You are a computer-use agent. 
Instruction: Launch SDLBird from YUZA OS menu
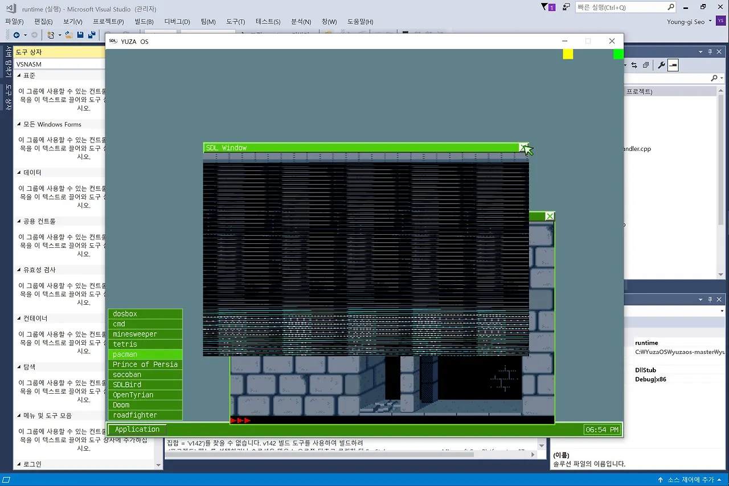point(145,385)
